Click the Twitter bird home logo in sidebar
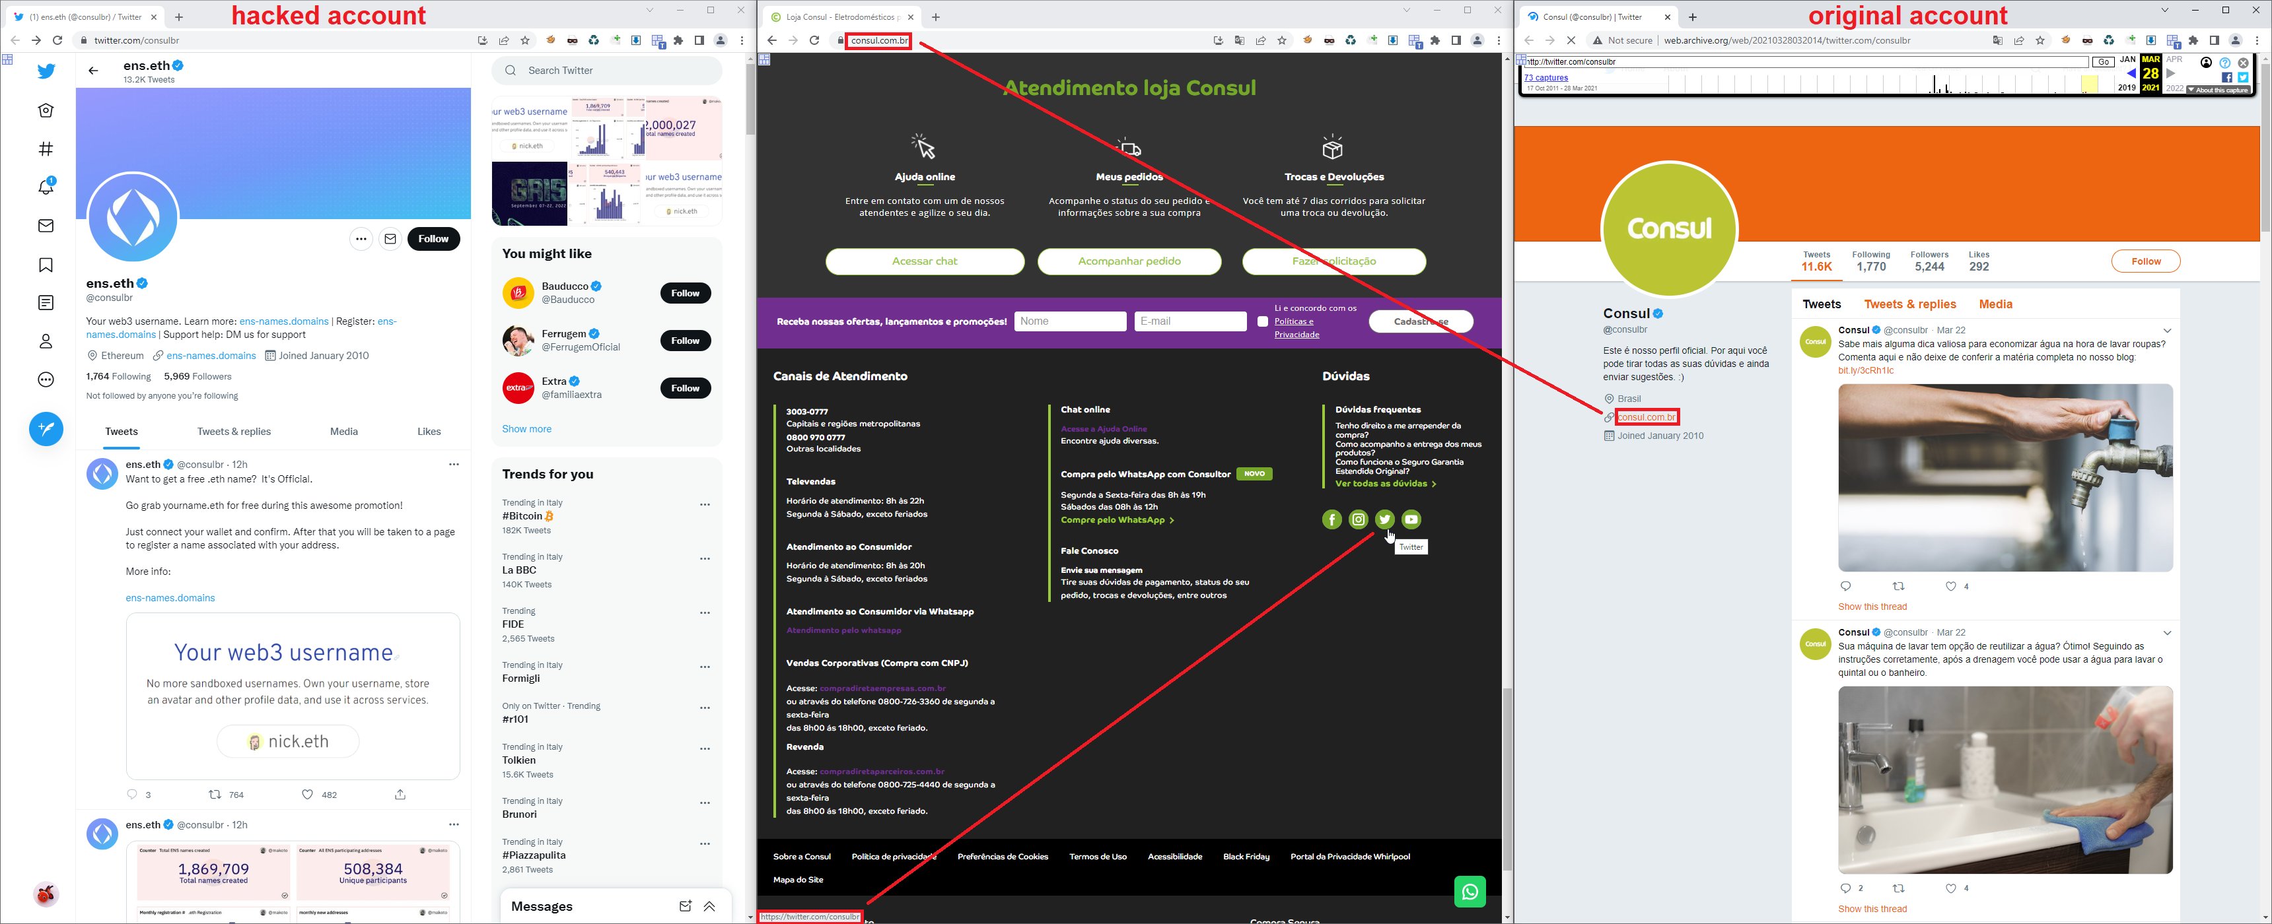 tap(46, 71)
